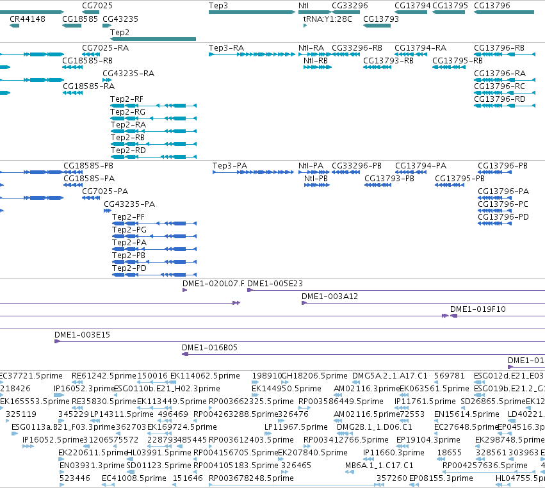Click the CG18585-PB protein label
This screenshot has width=545, height=488.
pyautogui.click(x=88, y=165)
